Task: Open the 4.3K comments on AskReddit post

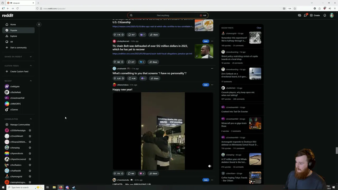Action: 132,78
